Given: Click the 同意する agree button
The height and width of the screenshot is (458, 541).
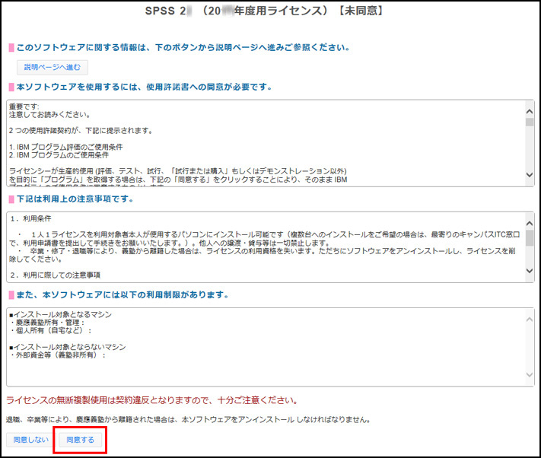Looking at the screenshot, I should coord(80,440).
